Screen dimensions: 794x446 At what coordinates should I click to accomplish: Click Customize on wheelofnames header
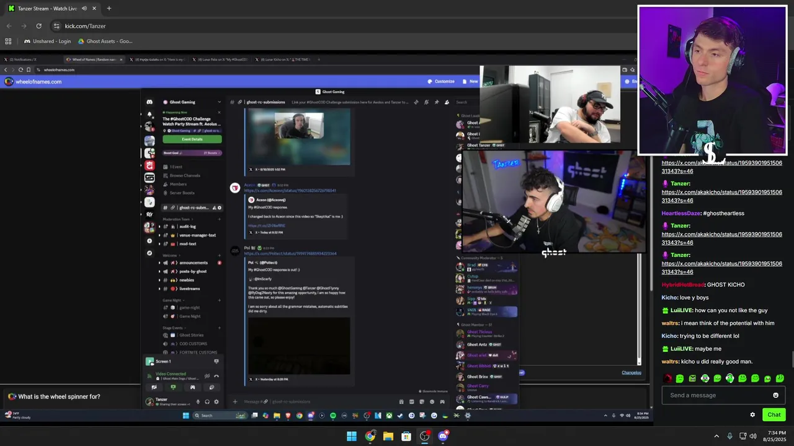point(441,81)
